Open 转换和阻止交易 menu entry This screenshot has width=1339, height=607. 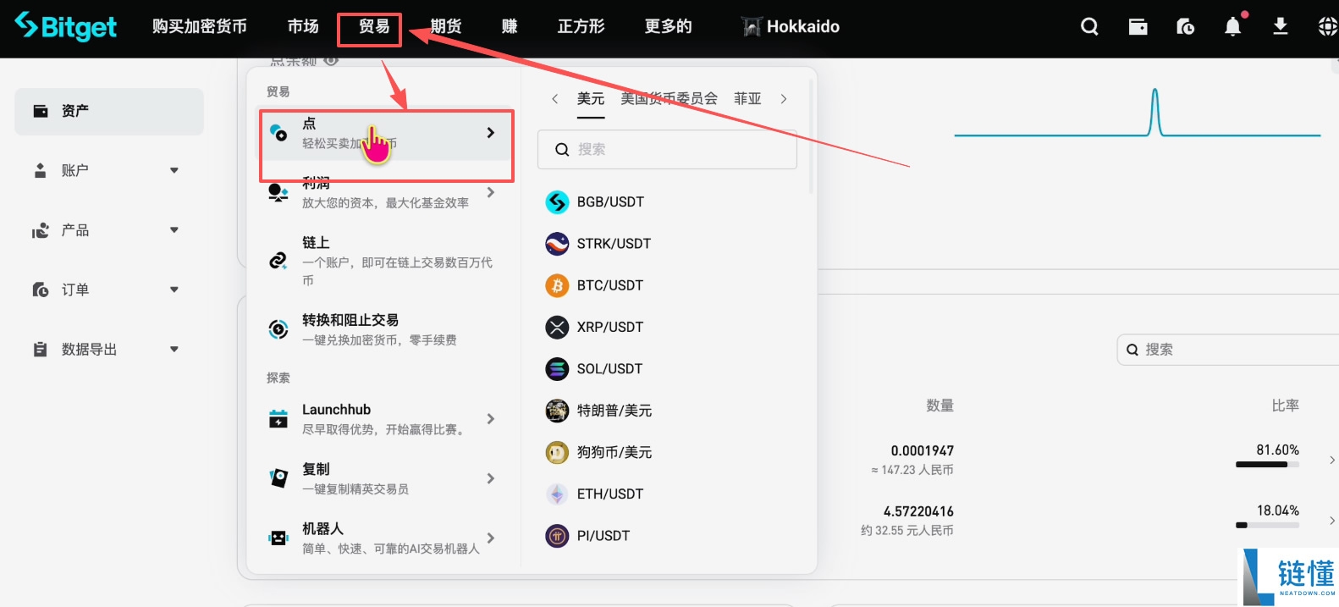click(x=385, y=329)
